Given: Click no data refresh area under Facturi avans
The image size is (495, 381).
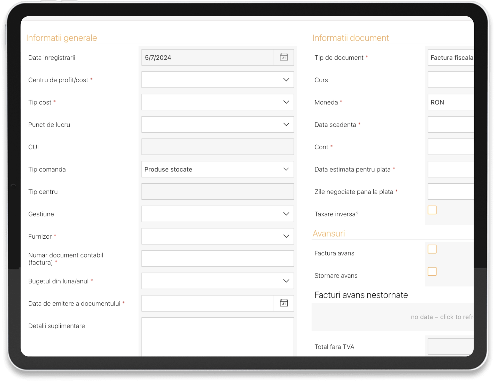Looking at the screenshot, I should pyautogui.click(x=441, y=317).
